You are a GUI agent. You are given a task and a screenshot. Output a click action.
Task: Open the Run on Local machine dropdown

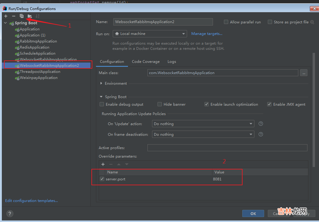150,34
